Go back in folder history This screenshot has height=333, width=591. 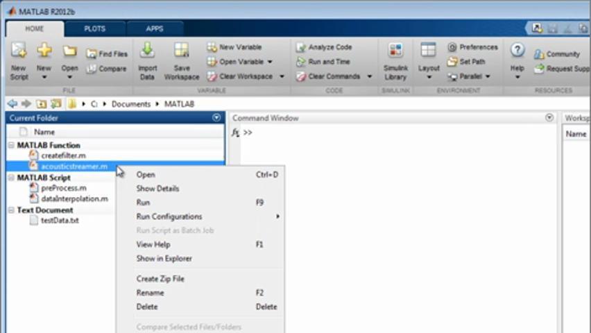tap(12, 103)
